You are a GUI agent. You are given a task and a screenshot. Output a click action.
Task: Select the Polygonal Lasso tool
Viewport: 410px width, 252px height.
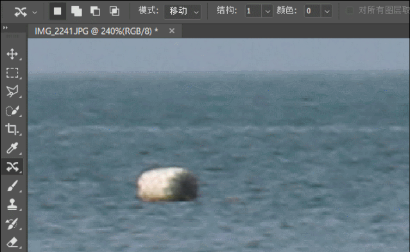pyautogui.click(x=12, y=91)
